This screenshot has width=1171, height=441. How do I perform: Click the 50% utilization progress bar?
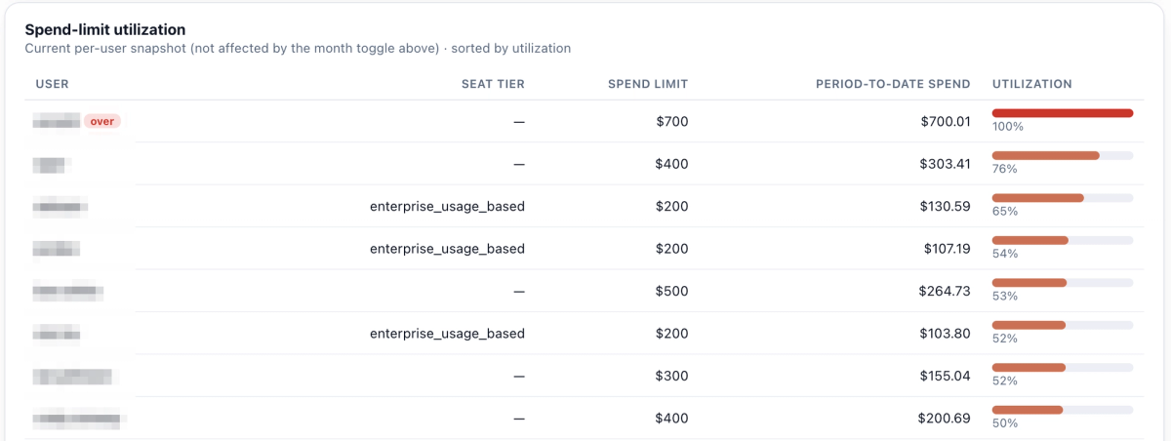[x=1063, y=410]
